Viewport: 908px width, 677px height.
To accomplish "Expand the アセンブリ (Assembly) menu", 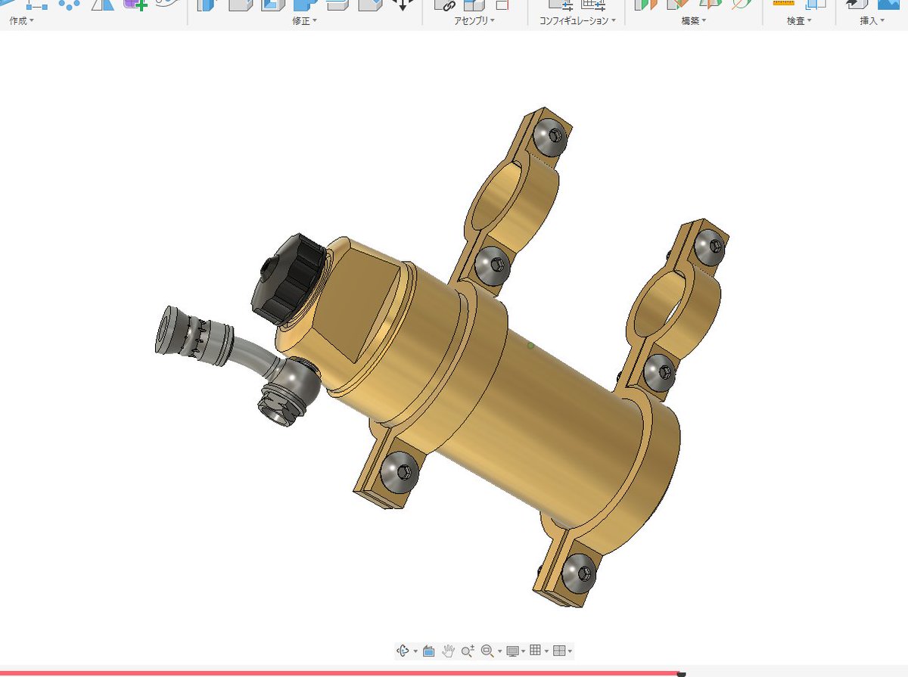I will pyautogui.click(x=474, y=20).
